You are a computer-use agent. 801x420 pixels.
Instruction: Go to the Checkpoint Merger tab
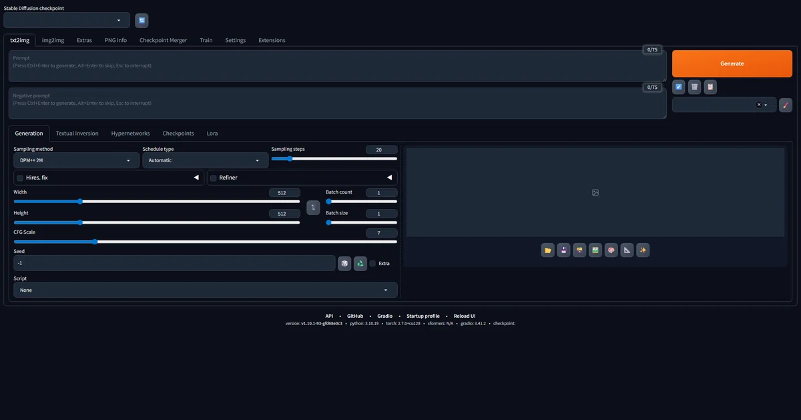coord(163,40)
